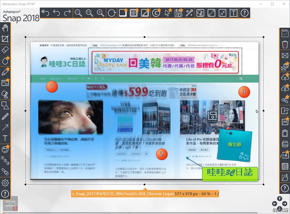290x214 pixels.
Task: Open the capture thumbnail in bottom-left corner
Action: [x=10, y=203]
